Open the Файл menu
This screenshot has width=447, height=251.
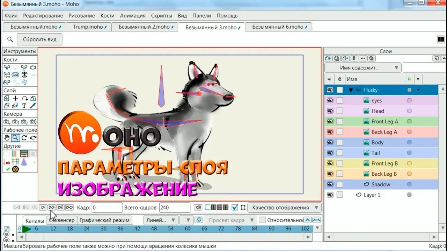[11, 16]
